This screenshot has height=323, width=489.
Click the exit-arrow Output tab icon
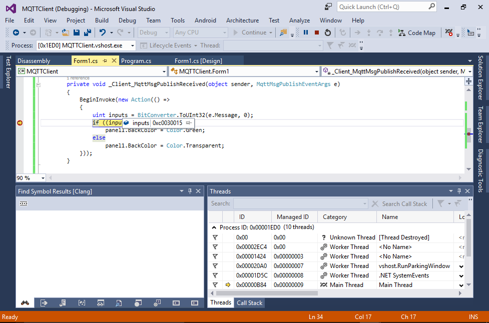pyautogui.click(x=44, y=303)
